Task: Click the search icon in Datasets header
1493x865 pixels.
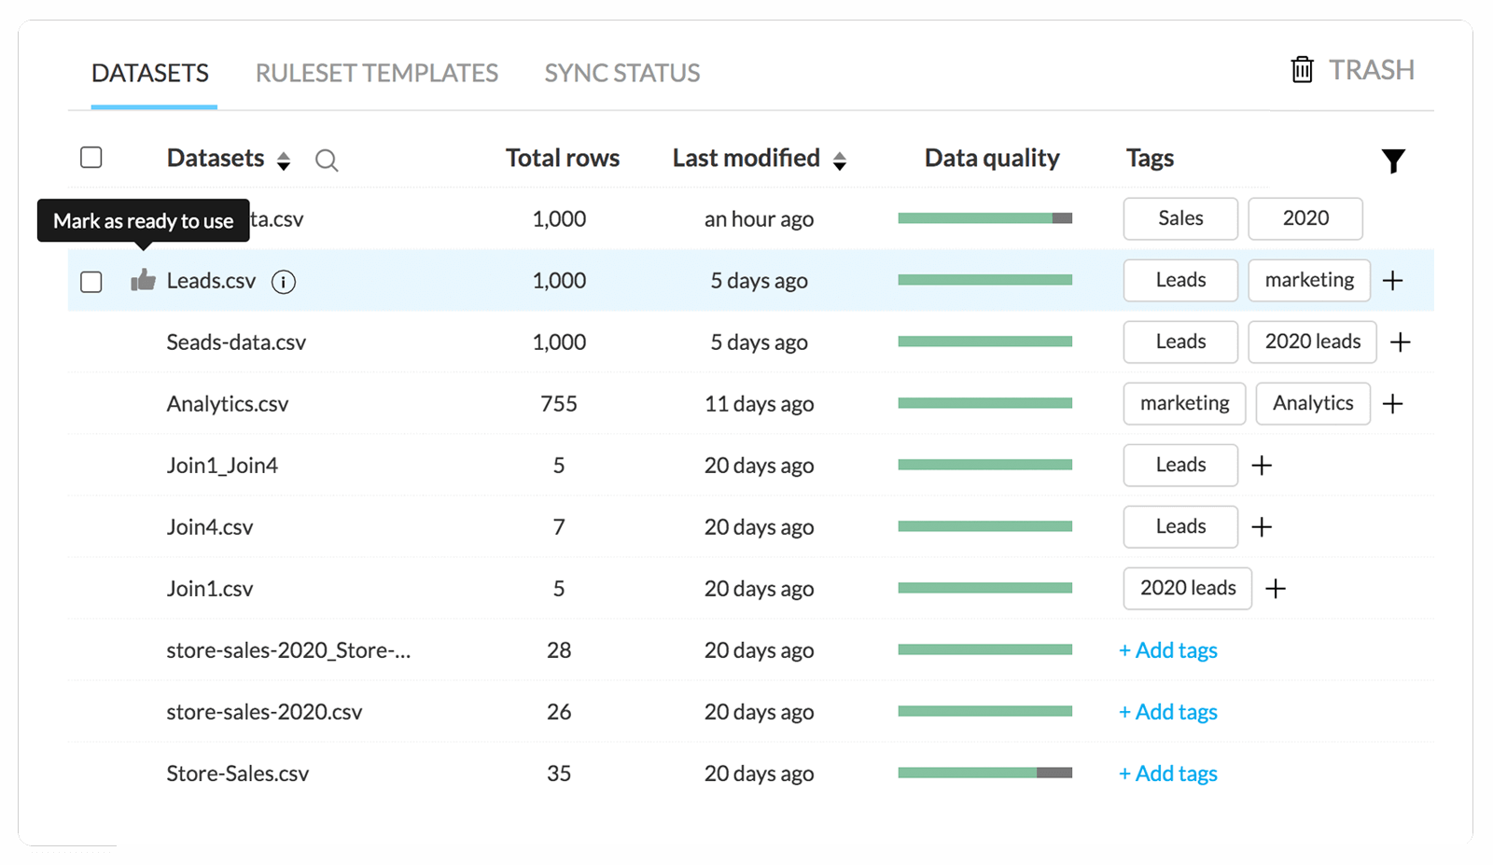Action: [327, 160]
